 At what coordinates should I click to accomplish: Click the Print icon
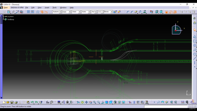point(16,102)
